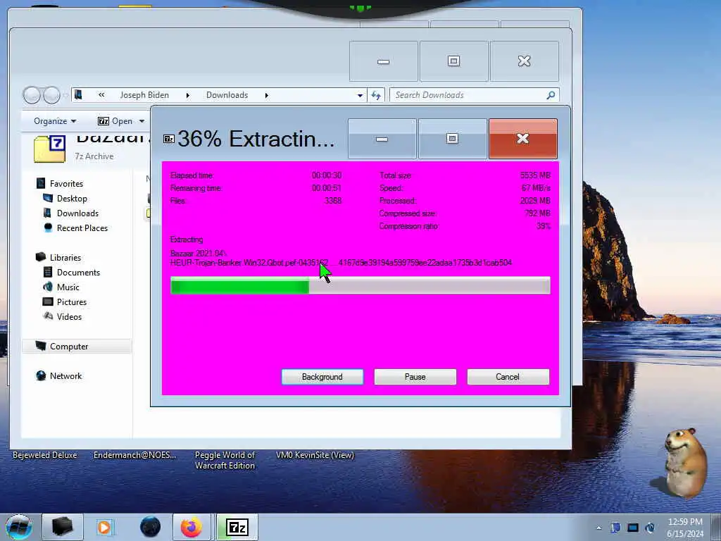721x541 pixels.
Task: Open Recent Places in Favorites
Action: click(82, 228)
